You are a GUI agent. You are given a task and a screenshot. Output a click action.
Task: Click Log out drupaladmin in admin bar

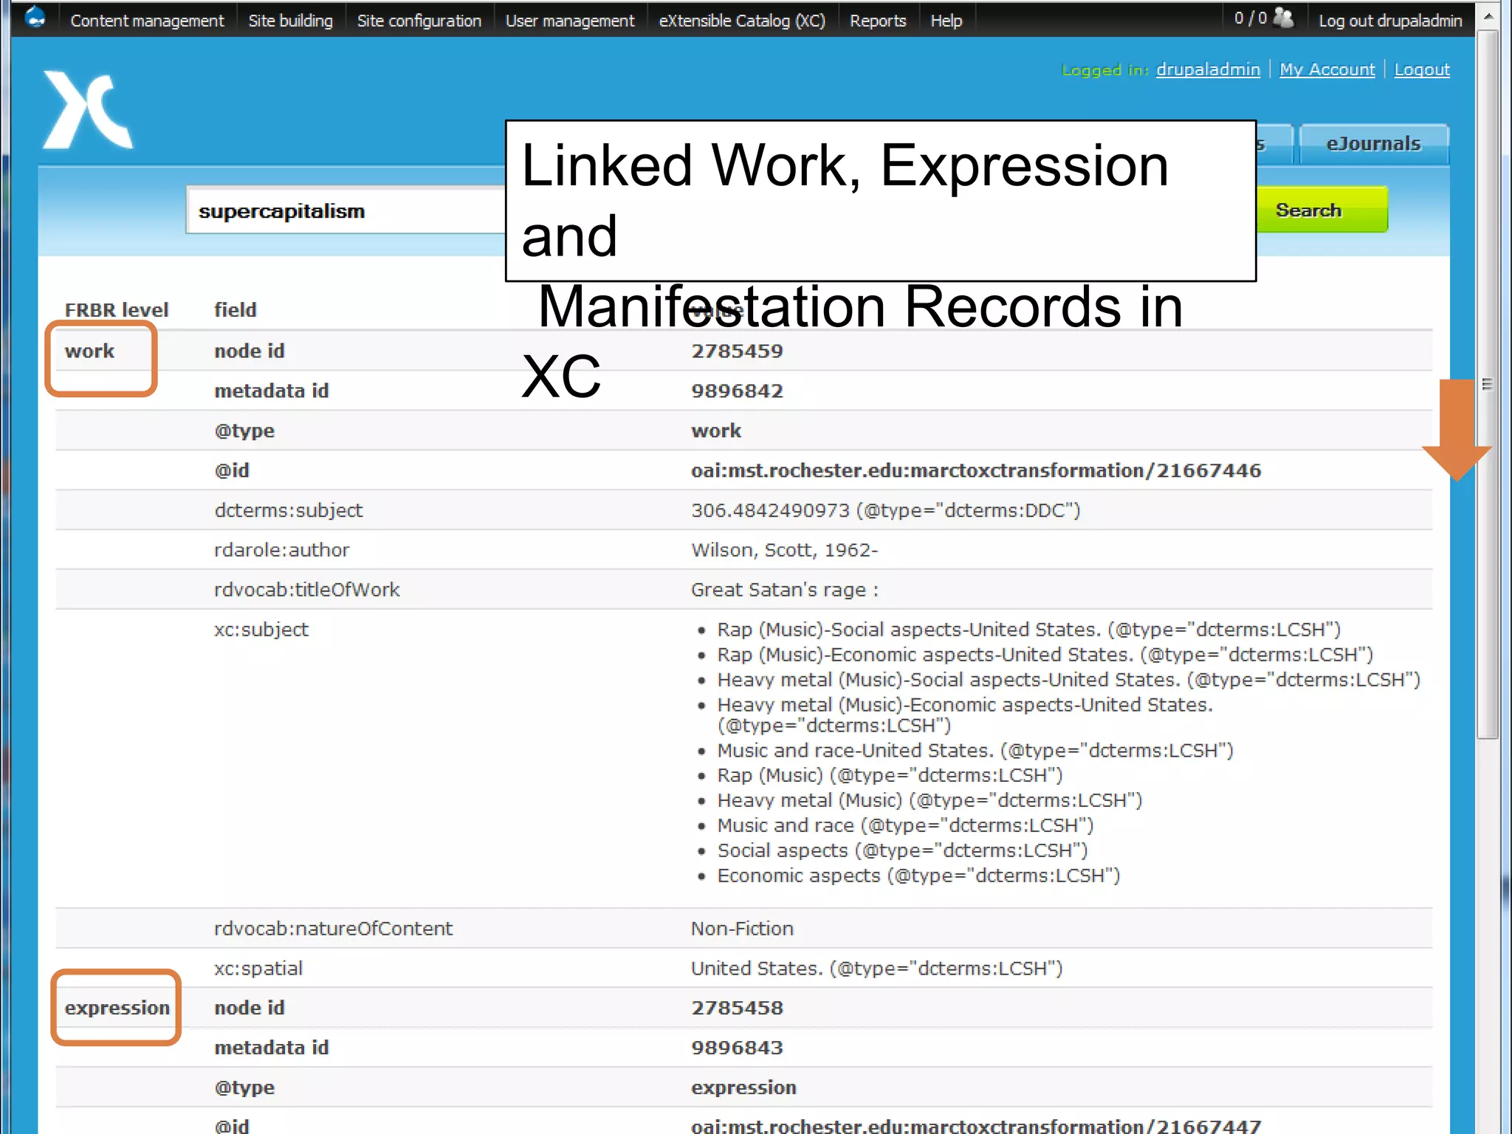click(1390, 21)
